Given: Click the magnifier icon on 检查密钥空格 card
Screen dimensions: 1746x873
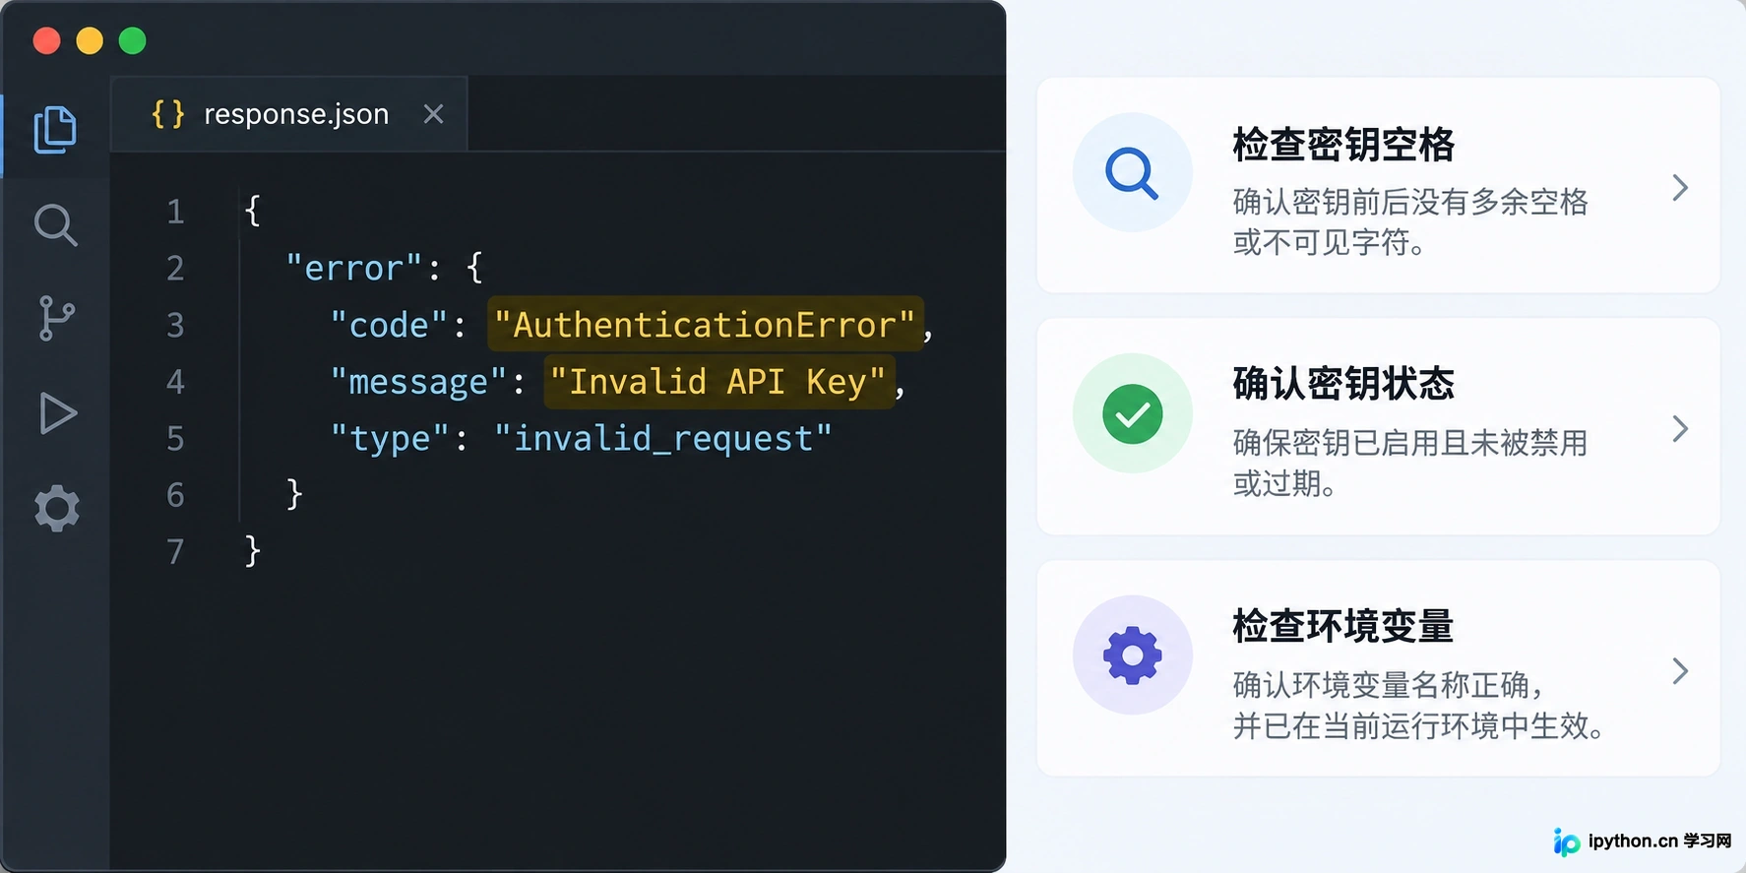Looking at the screenshot, I should pos(1132,173).
